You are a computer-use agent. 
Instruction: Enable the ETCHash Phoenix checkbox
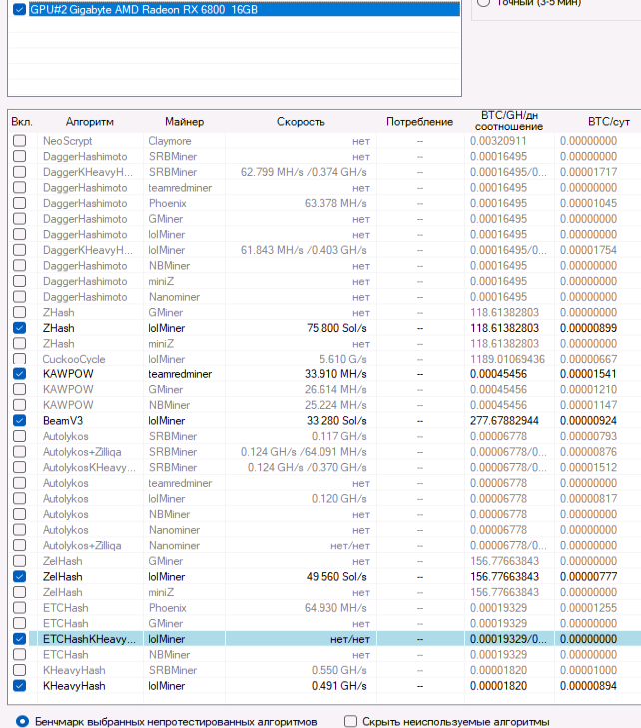pos(20,608)
